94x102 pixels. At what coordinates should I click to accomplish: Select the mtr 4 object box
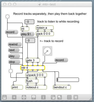[33, 68]
